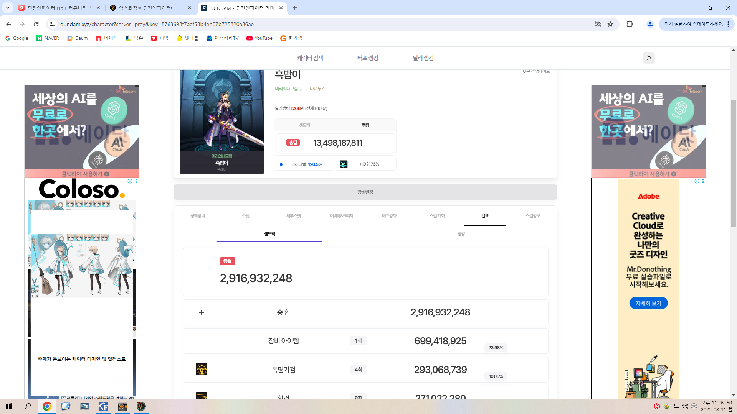Open 캐릭터 검색 menu
Screen dimensions: 737x414
coord(310,58)
